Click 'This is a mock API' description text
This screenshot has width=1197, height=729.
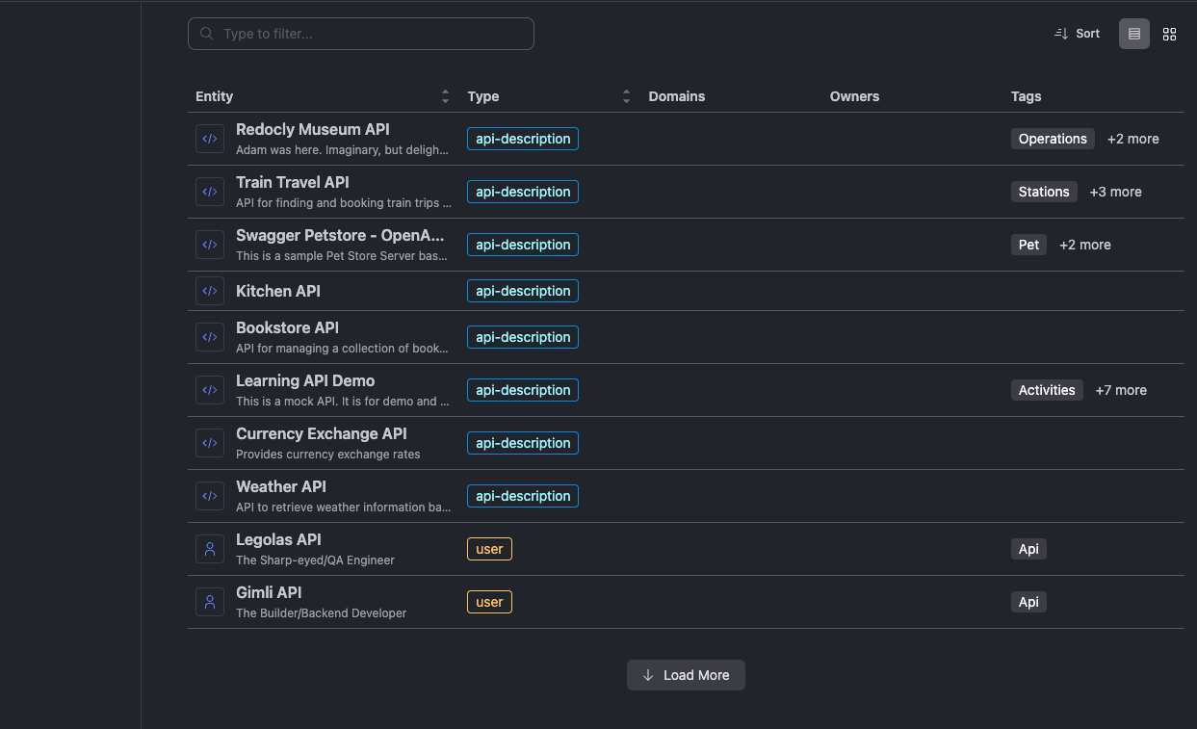click(342, 402)
